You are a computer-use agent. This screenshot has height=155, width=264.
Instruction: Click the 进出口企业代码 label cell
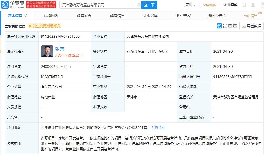coord(194,117)
